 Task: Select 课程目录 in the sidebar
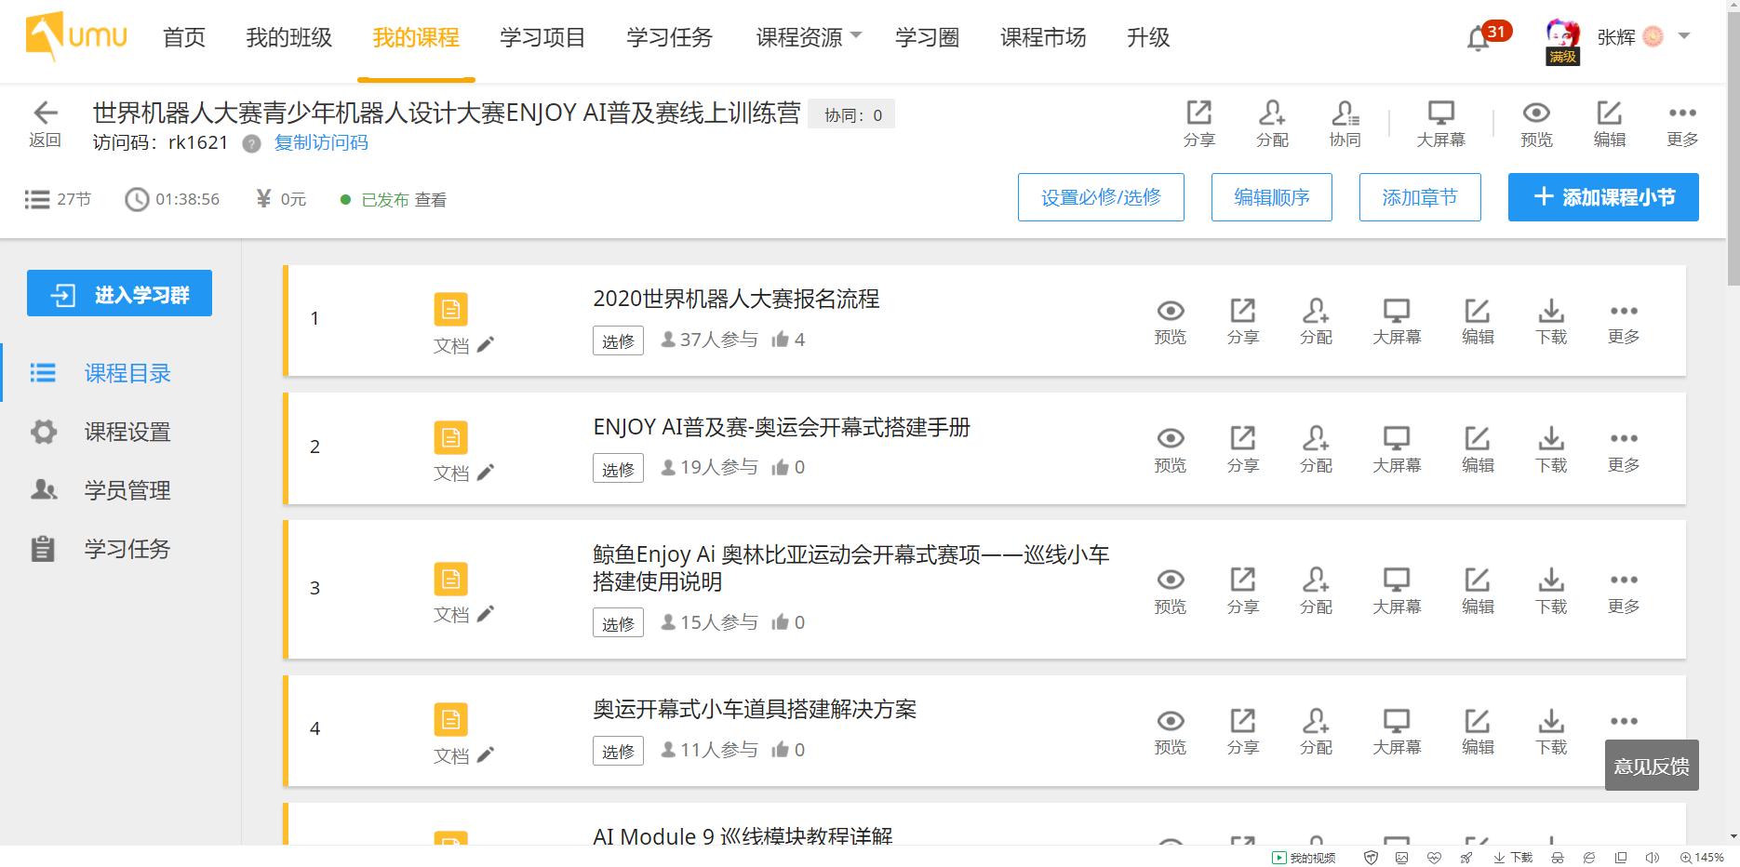(x=127, y=373)
